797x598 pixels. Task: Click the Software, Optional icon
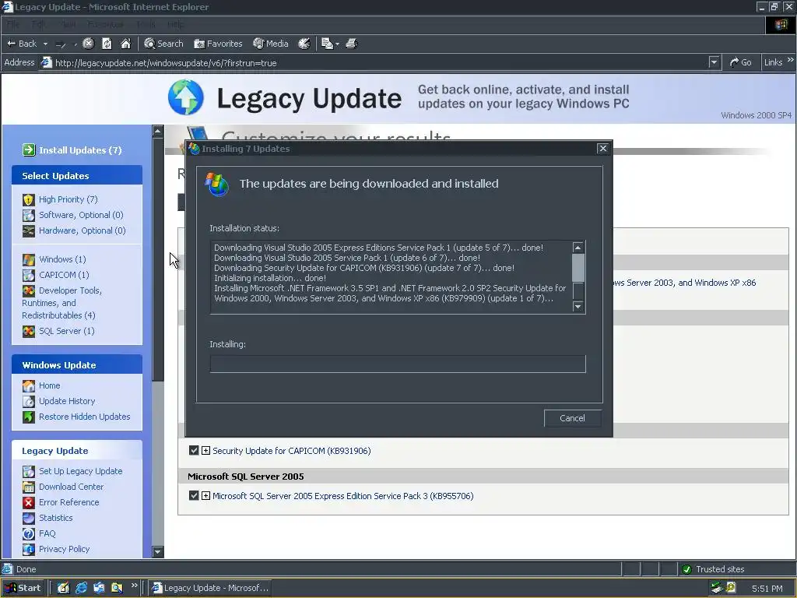coord(29,215)
